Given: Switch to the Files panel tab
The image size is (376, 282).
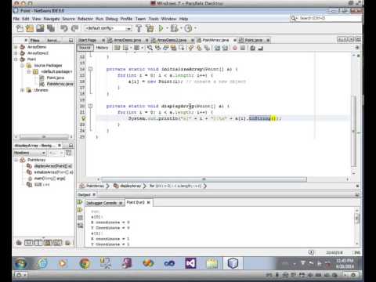Looking at the screenshot, I should pyautogui.click(x=34, y=40).
